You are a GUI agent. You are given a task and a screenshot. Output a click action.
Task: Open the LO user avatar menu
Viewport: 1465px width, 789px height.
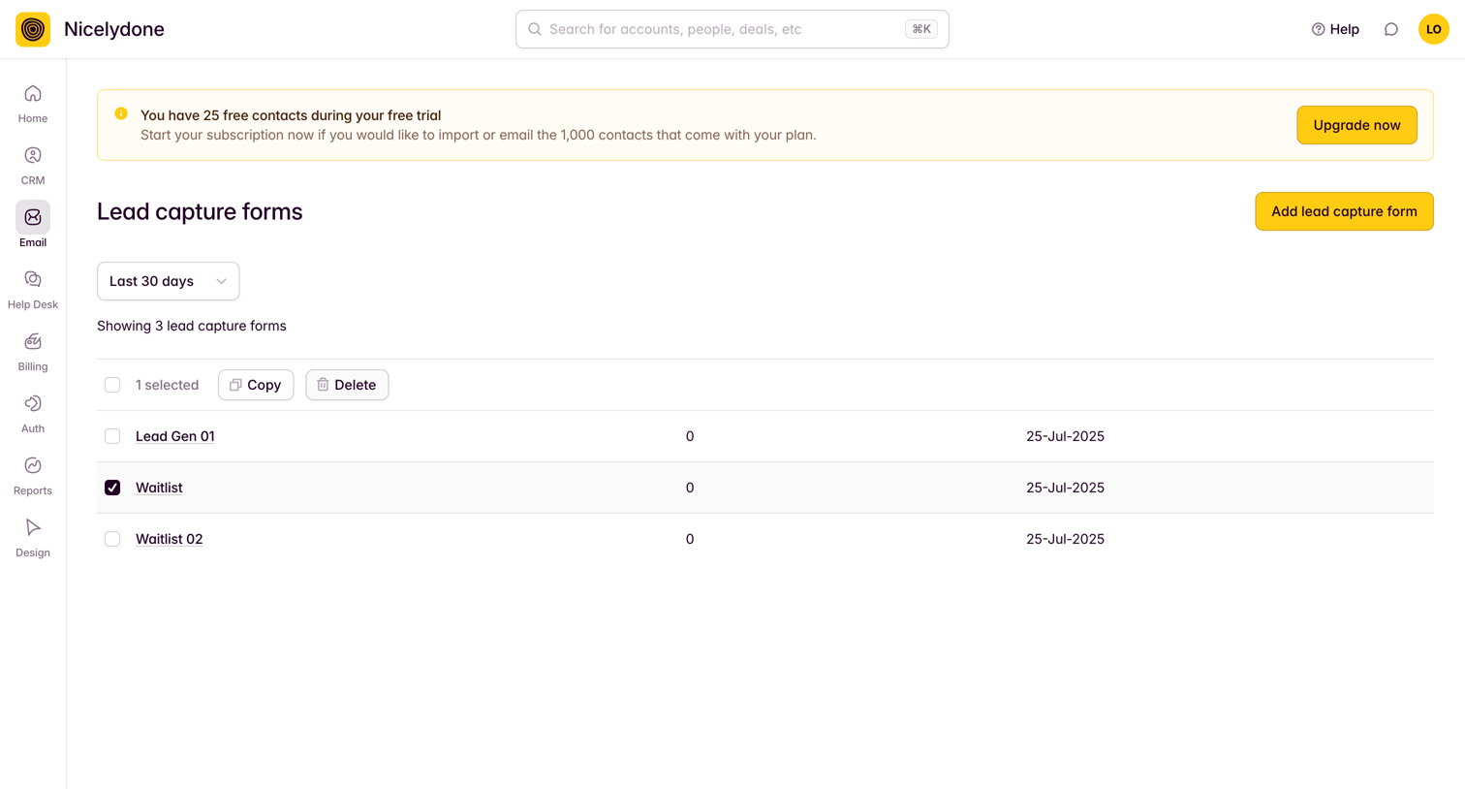click(x=1434, y=29)
